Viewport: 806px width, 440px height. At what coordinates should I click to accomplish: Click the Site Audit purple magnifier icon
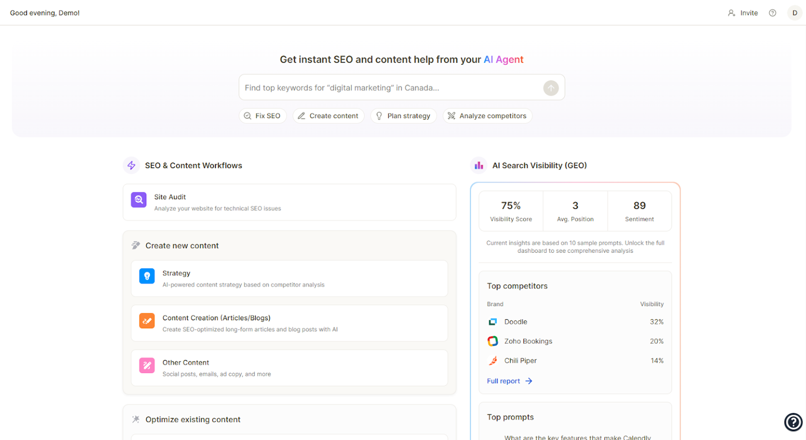[x=139, y=200]
